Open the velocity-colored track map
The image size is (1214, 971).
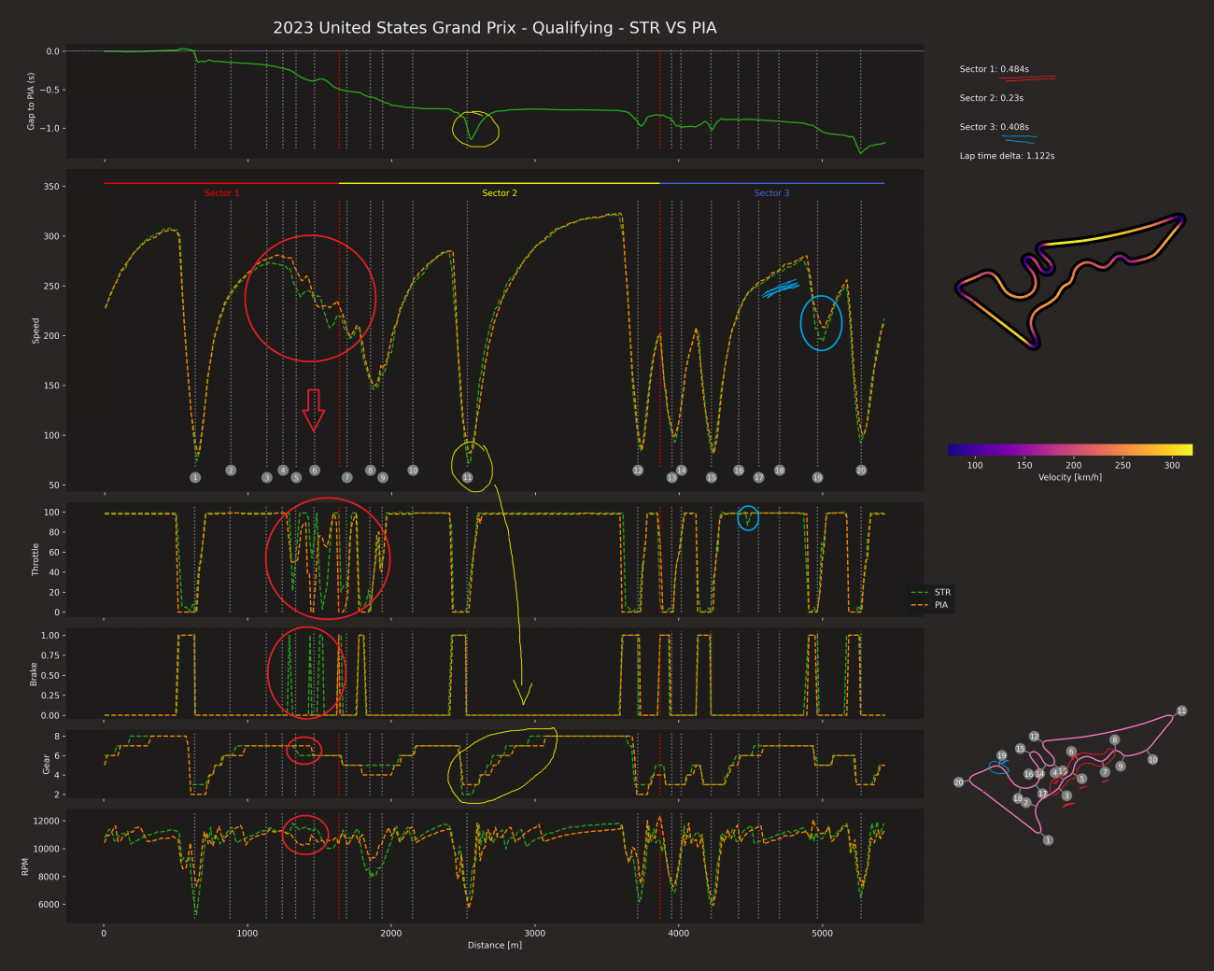[1070, 280]
